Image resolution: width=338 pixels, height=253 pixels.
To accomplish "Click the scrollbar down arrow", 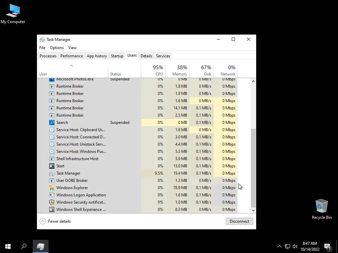I will (x=253, y=211).
